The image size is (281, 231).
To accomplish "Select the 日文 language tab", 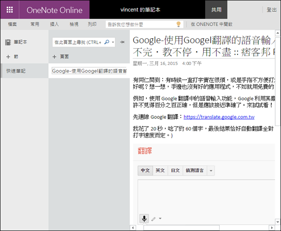I will coord(175,171).
